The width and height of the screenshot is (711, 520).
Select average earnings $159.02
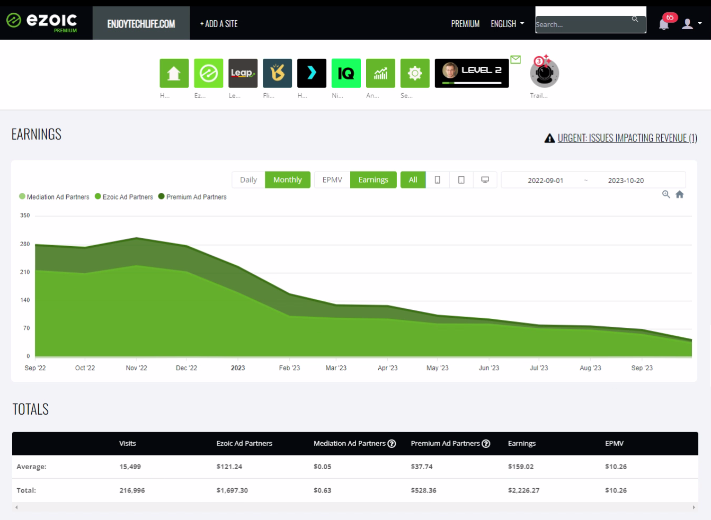point(521,467)
